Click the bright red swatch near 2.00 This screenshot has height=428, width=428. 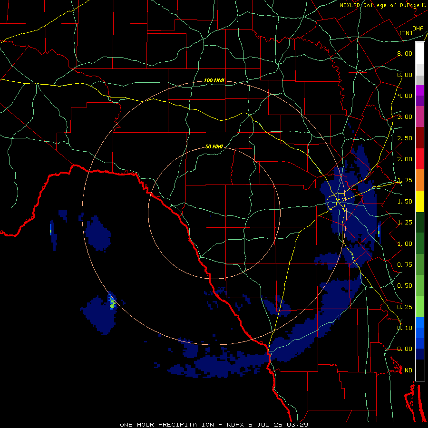[420, 159]
